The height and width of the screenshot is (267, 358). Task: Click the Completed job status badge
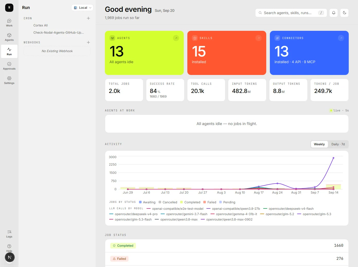click(x=123, y=246)
